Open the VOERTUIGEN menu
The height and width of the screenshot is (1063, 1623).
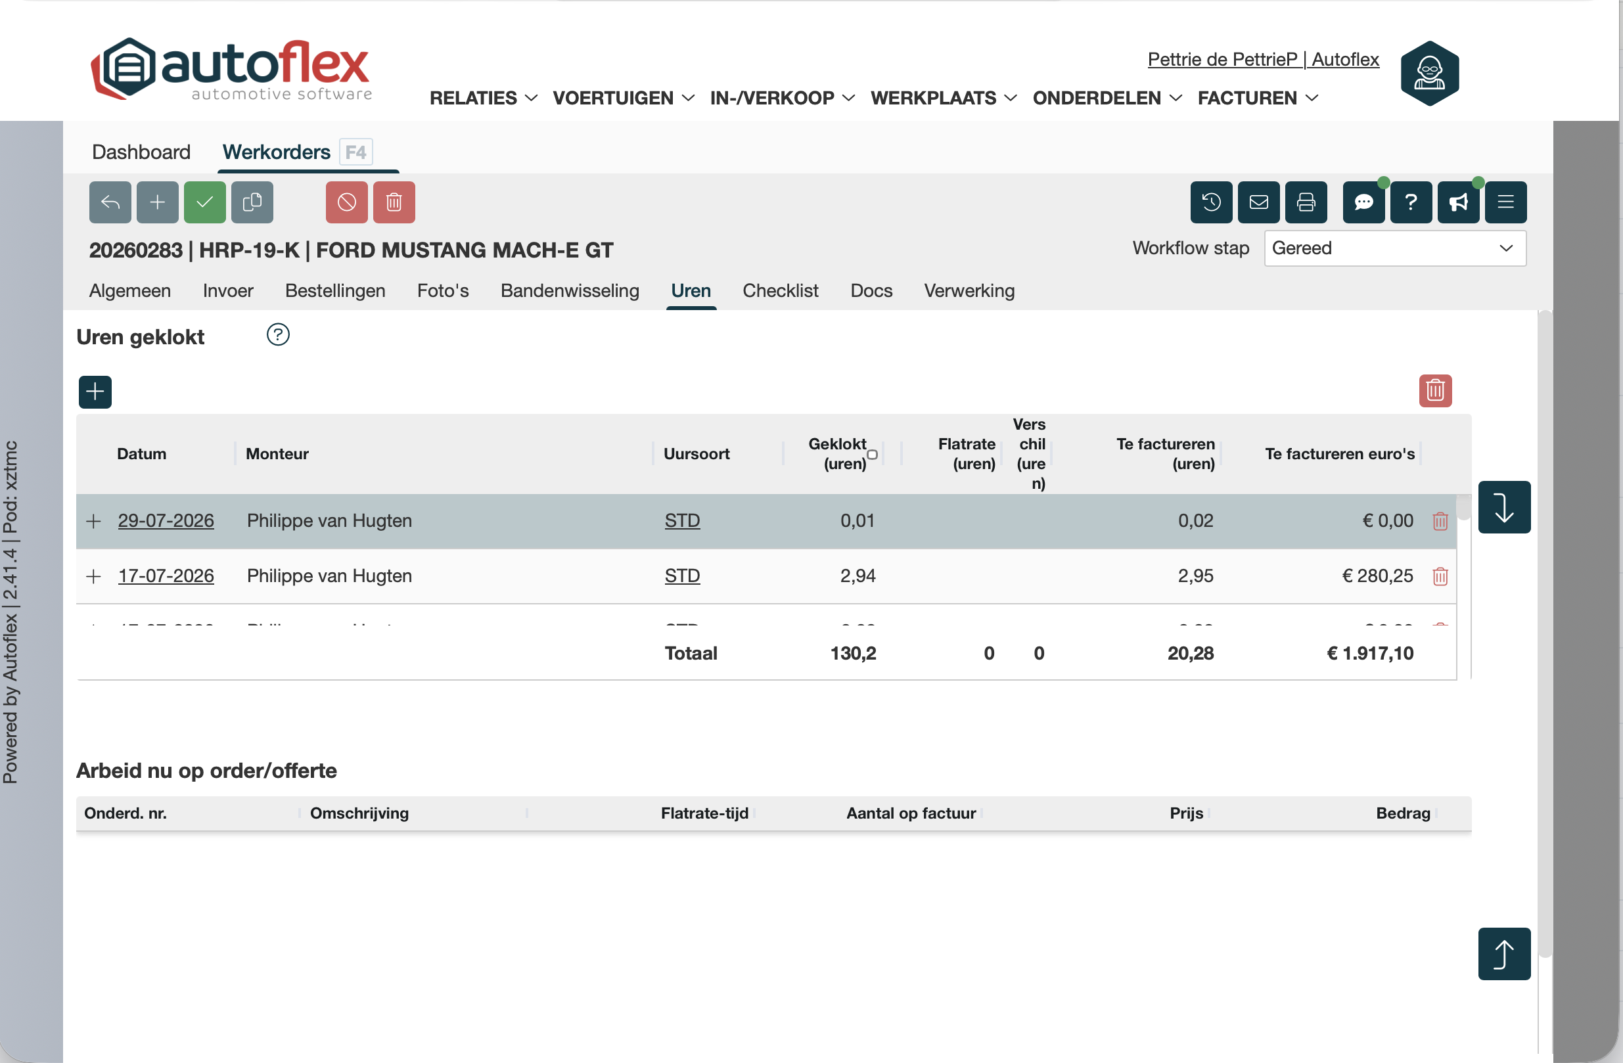coord(624,98)
